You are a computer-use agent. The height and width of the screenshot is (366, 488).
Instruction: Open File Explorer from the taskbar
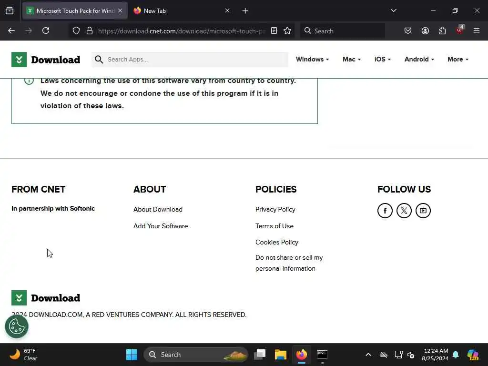tap(280, 355)
